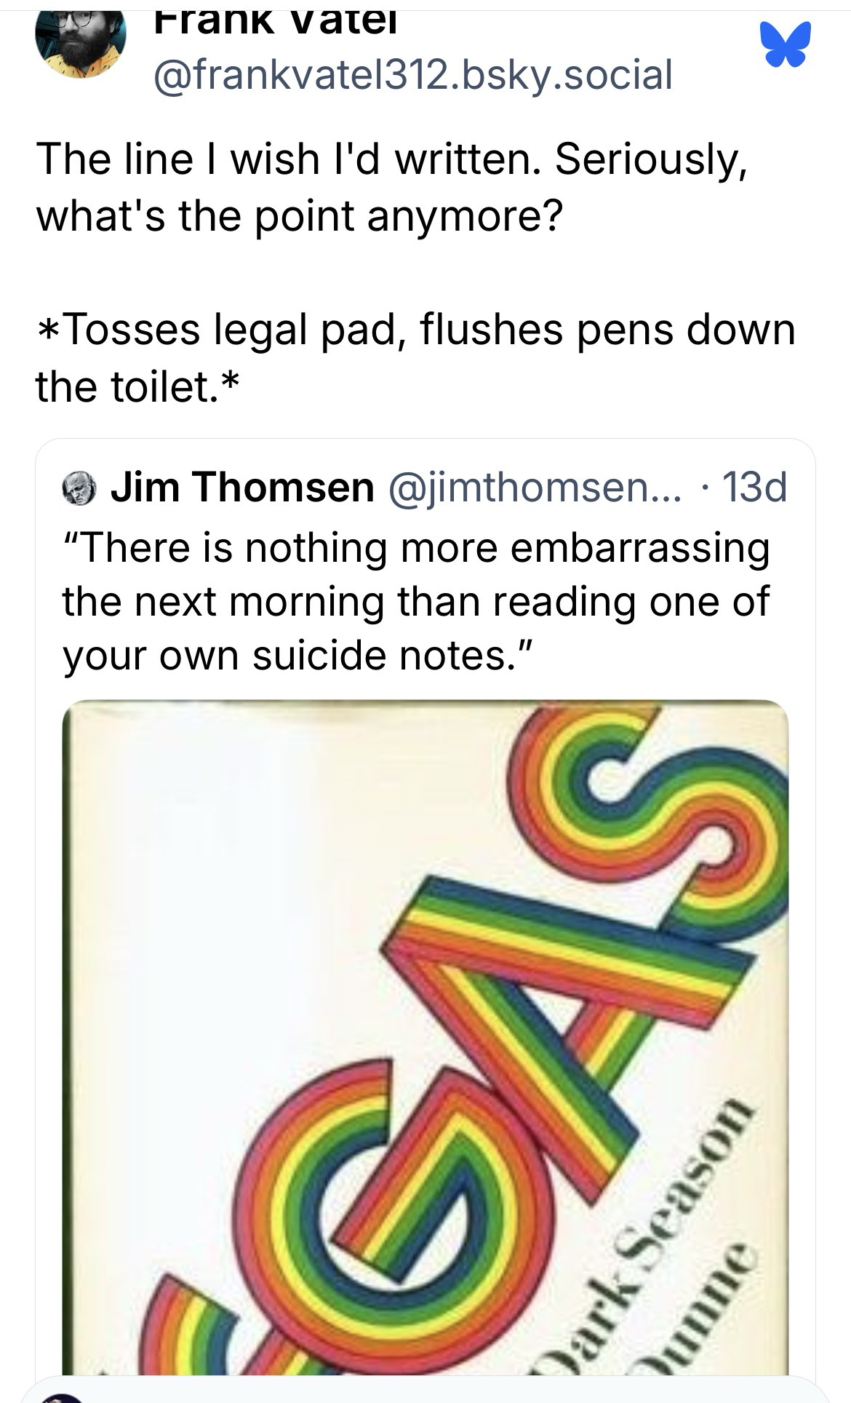Tap Jim Thomsen's small avatar icon
This screenshot has width=851, height=1403.
pyautogui.click(x=81, y=487)
